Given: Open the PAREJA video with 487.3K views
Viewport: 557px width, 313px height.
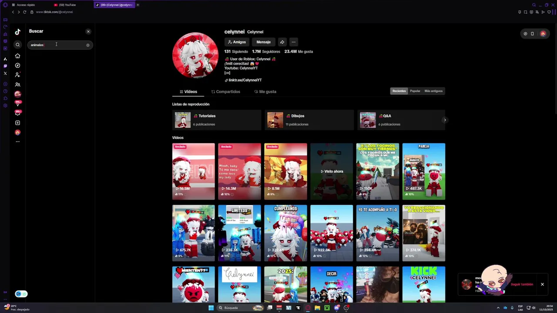Looking at the screenshot, I should [424, 171].
